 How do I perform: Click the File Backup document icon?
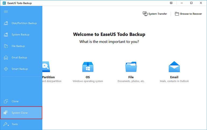[6, 46]
